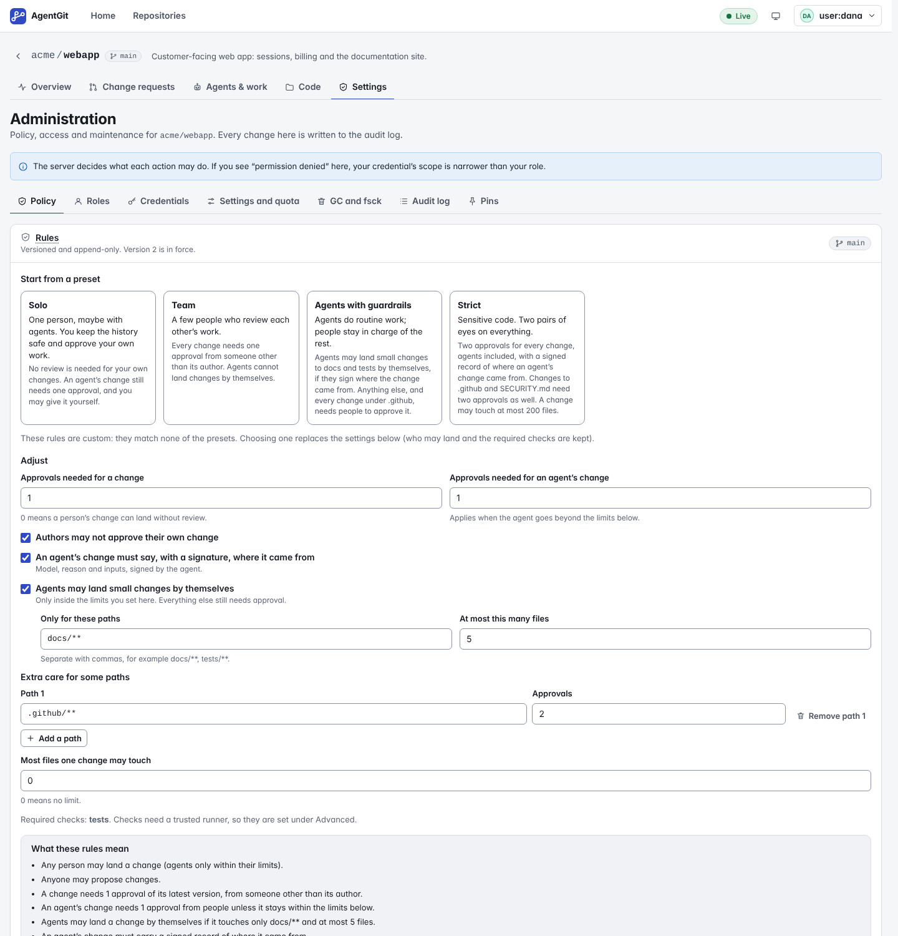The image size is (898, 936).
Task: Select the Policy sub-tab
Action: (37, 202)
